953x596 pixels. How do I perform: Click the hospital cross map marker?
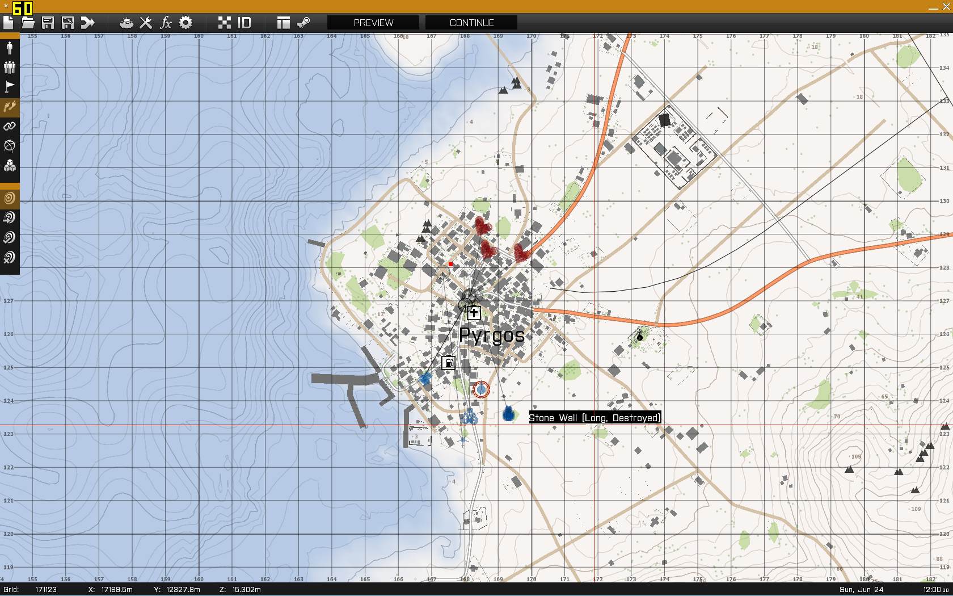[474, 313]
